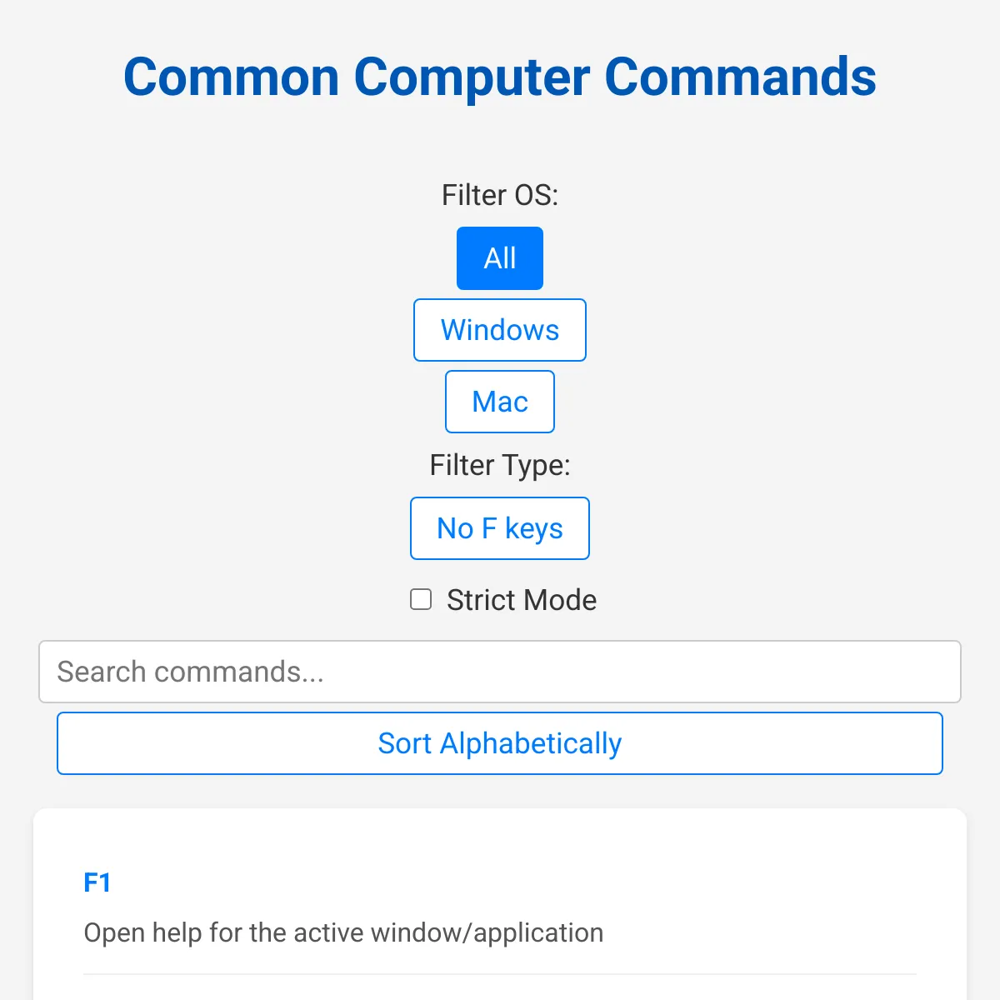Click the "Filter OS:" label
The image size is (1000, 1000).
click(500, 195)
